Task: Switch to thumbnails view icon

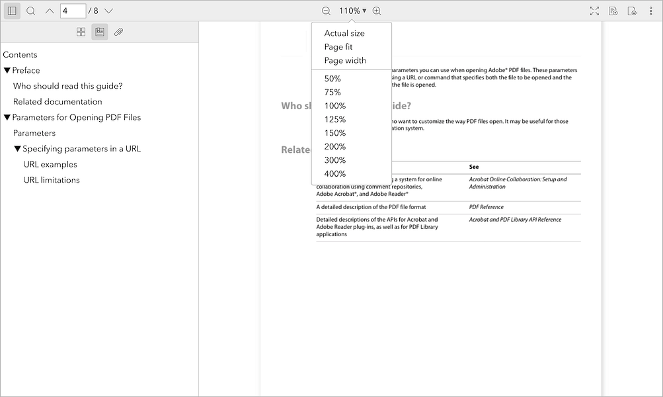Action: click(x=81, y=32)
